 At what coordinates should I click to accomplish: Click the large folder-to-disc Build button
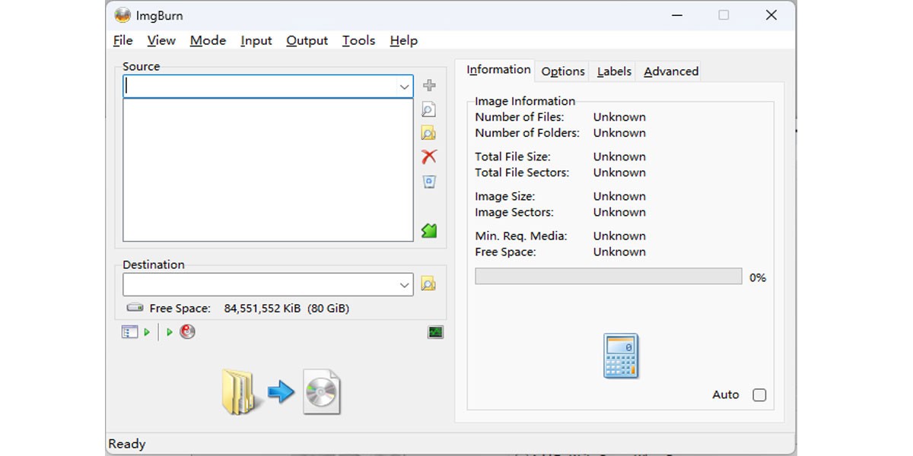point(281,392)
